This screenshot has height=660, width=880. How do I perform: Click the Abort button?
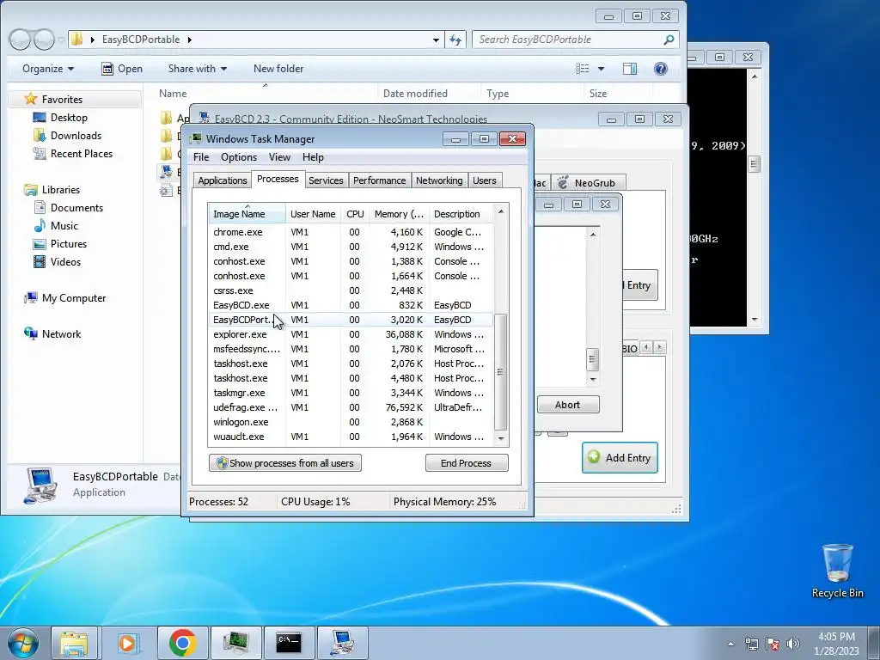(568, 405)
